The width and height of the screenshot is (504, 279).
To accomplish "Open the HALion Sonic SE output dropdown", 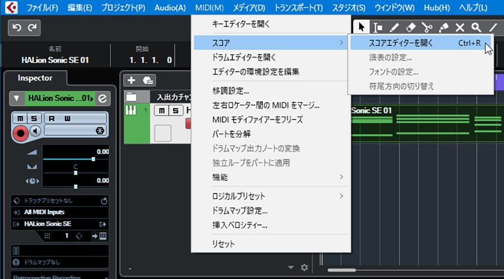I will click(60, 224).
